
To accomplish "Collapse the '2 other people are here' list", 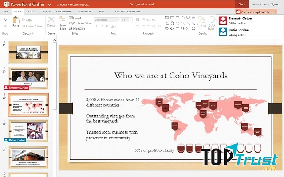I will click(x=256, y=12).
